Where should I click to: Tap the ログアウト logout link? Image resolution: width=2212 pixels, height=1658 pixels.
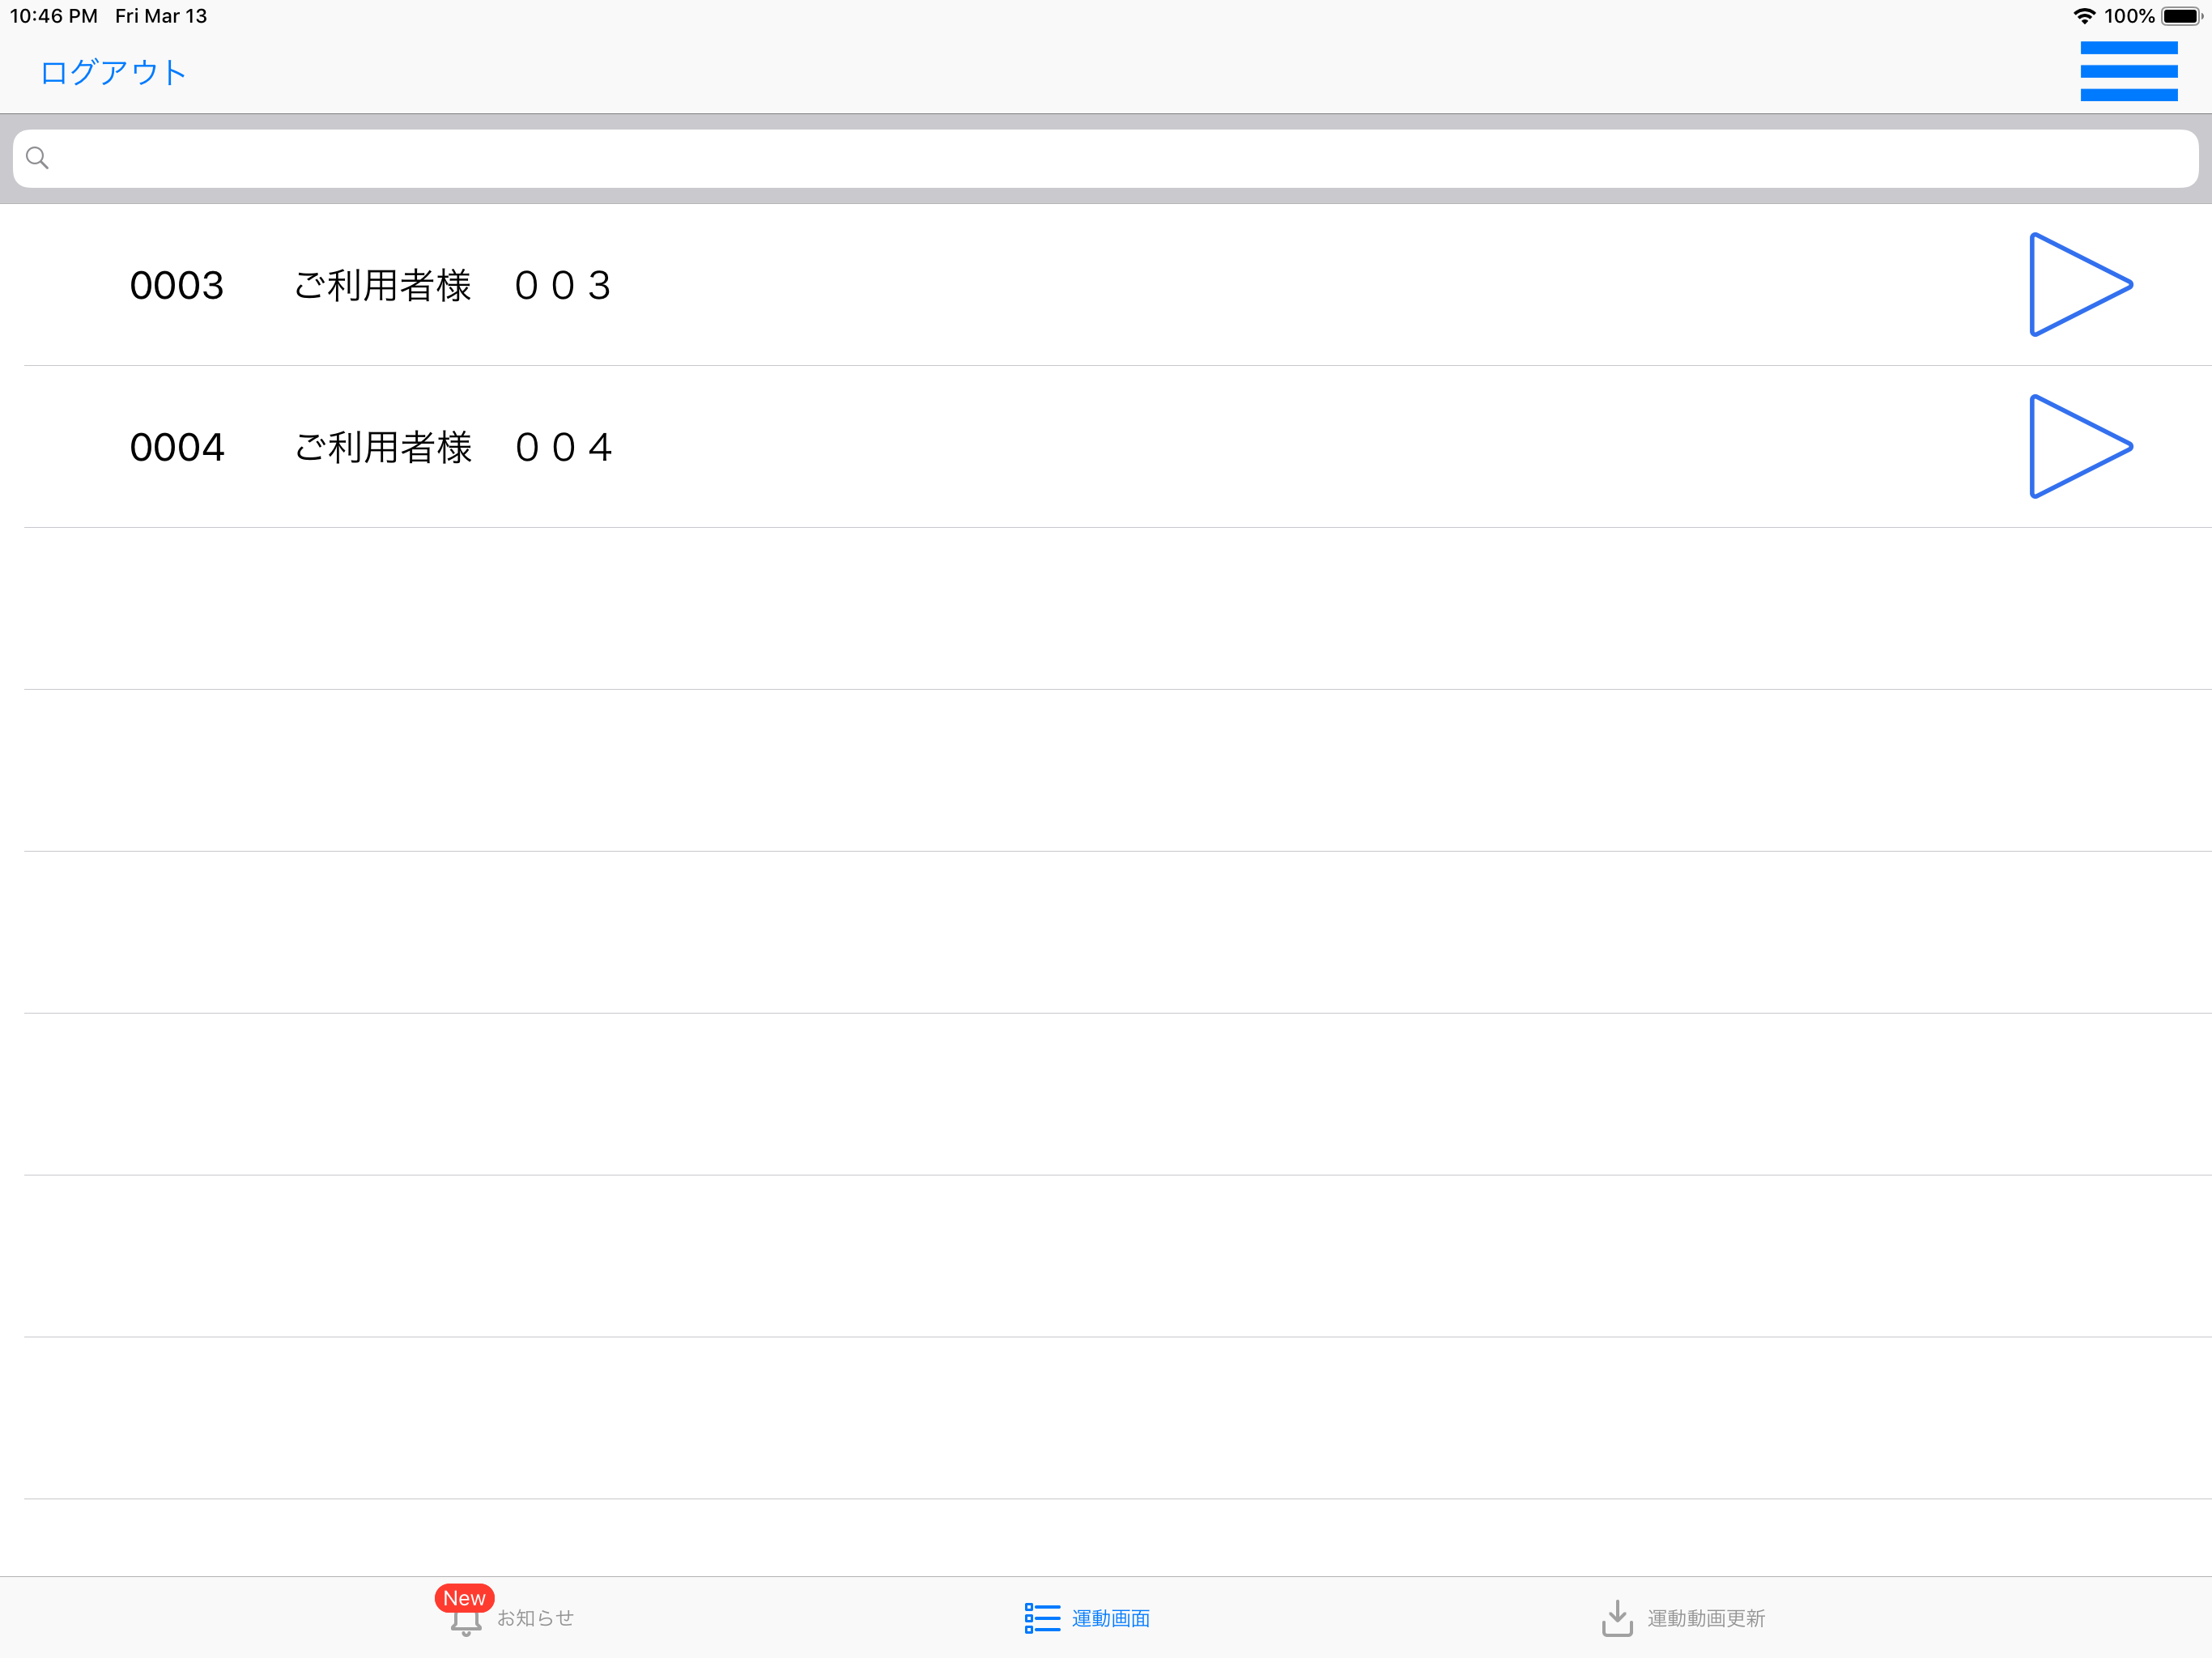[x=113, y=72]
